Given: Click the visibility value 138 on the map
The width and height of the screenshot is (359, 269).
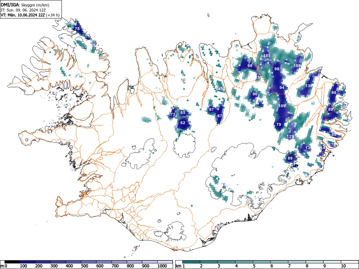Looking at the screenshot, I should (x=309, y=86).
